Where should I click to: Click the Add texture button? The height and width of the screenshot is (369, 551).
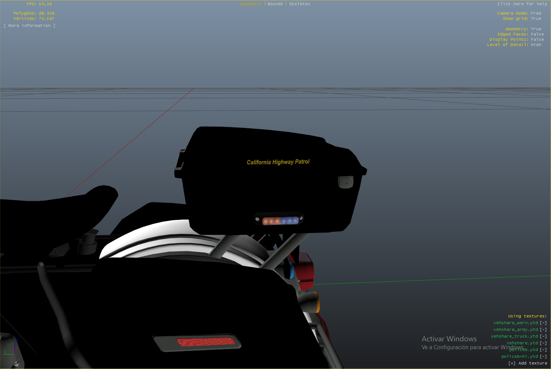527,363
